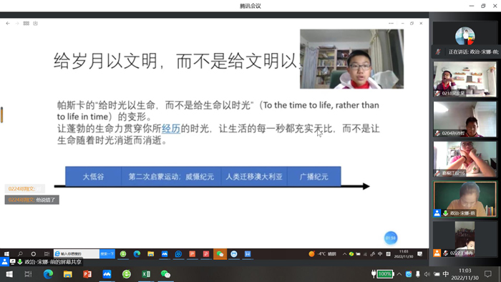
Task: Open the notification center speech-bubble icon
Action: pos(488,274)
